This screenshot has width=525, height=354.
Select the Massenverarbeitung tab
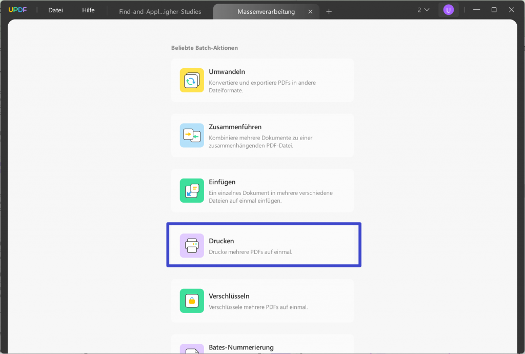tap(266, 11)
